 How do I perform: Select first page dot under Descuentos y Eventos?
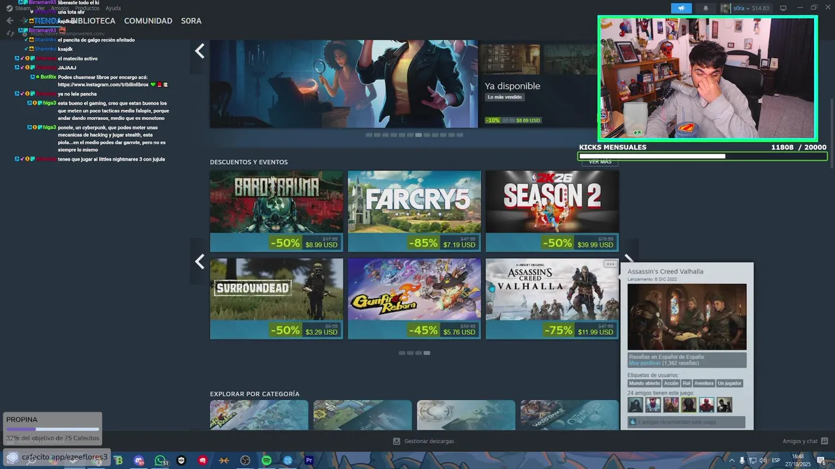coord(402,353)
